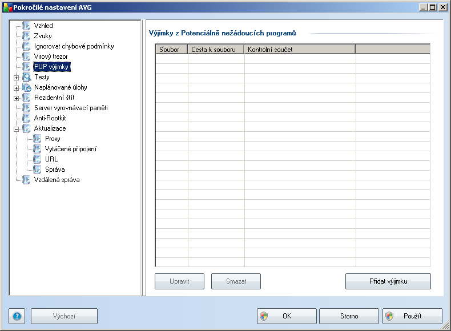Click the clock icon beside Naplánované úlohy

[x=27, y=87]
